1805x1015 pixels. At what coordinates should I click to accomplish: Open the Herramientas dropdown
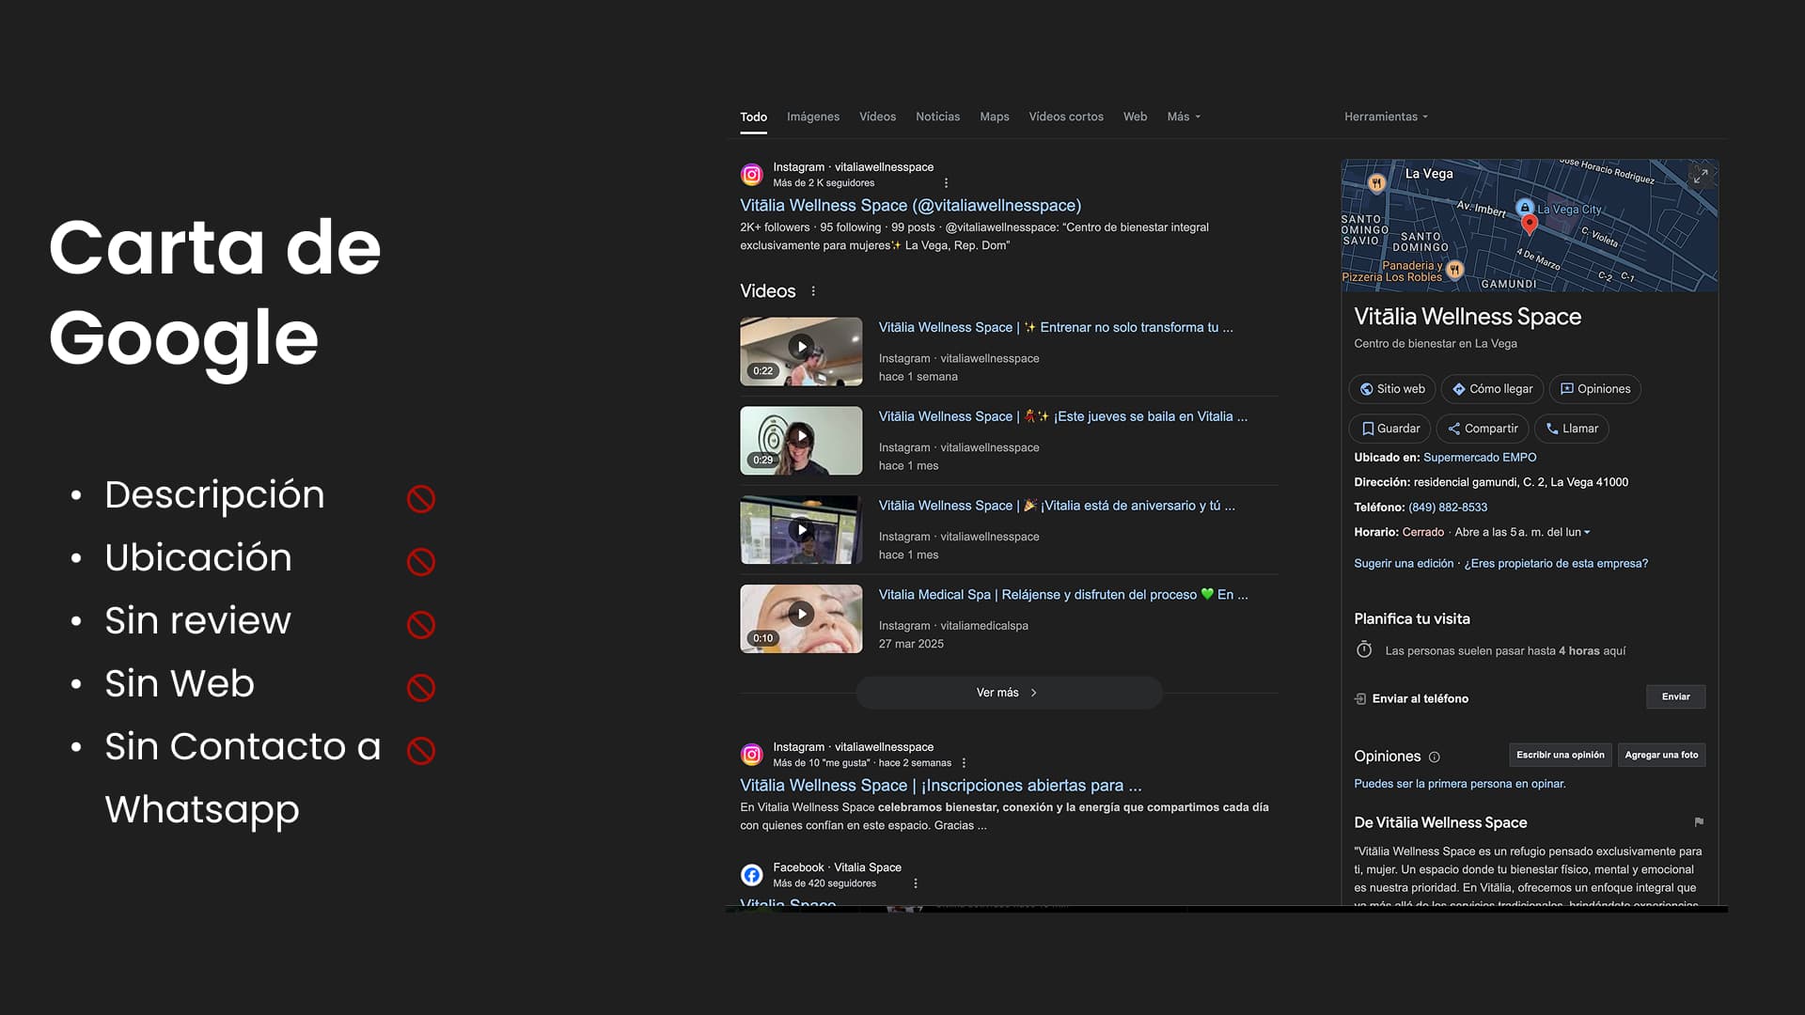coord(1386,117)
